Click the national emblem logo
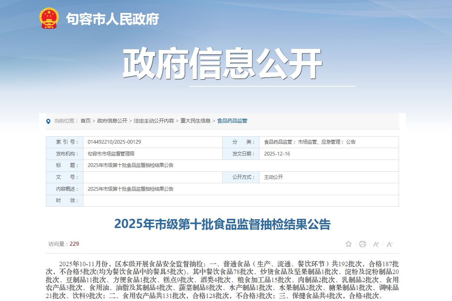 point(49,18)
